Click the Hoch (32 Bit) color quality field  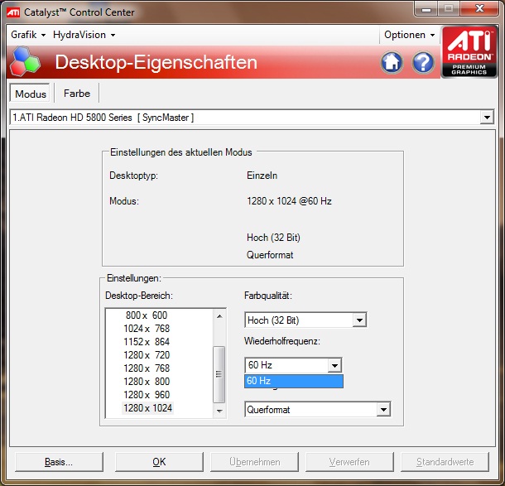tap(305, 320)
